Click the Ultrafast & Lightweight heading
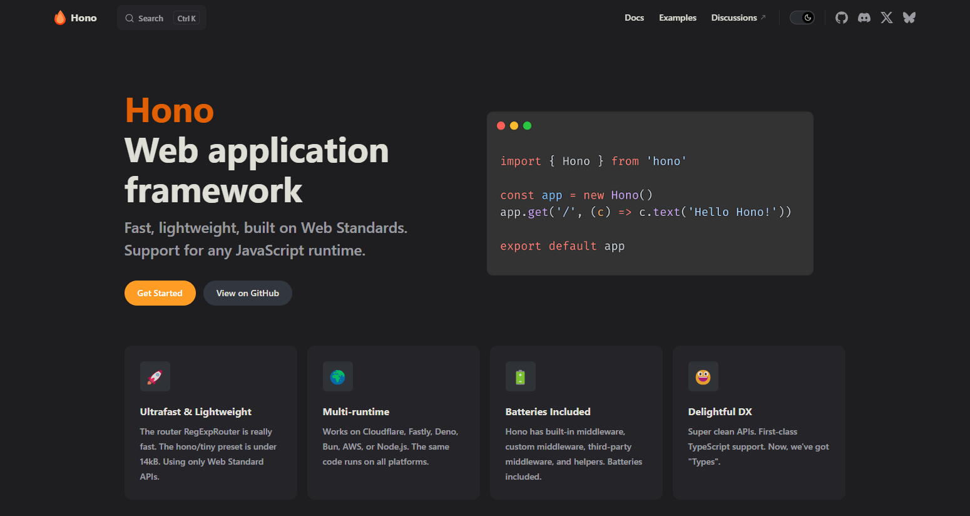970x516 pixels. point(196,411)
